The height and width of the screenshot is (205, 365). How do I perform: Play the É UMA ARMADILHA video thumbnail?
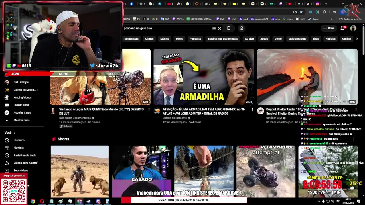204,77
